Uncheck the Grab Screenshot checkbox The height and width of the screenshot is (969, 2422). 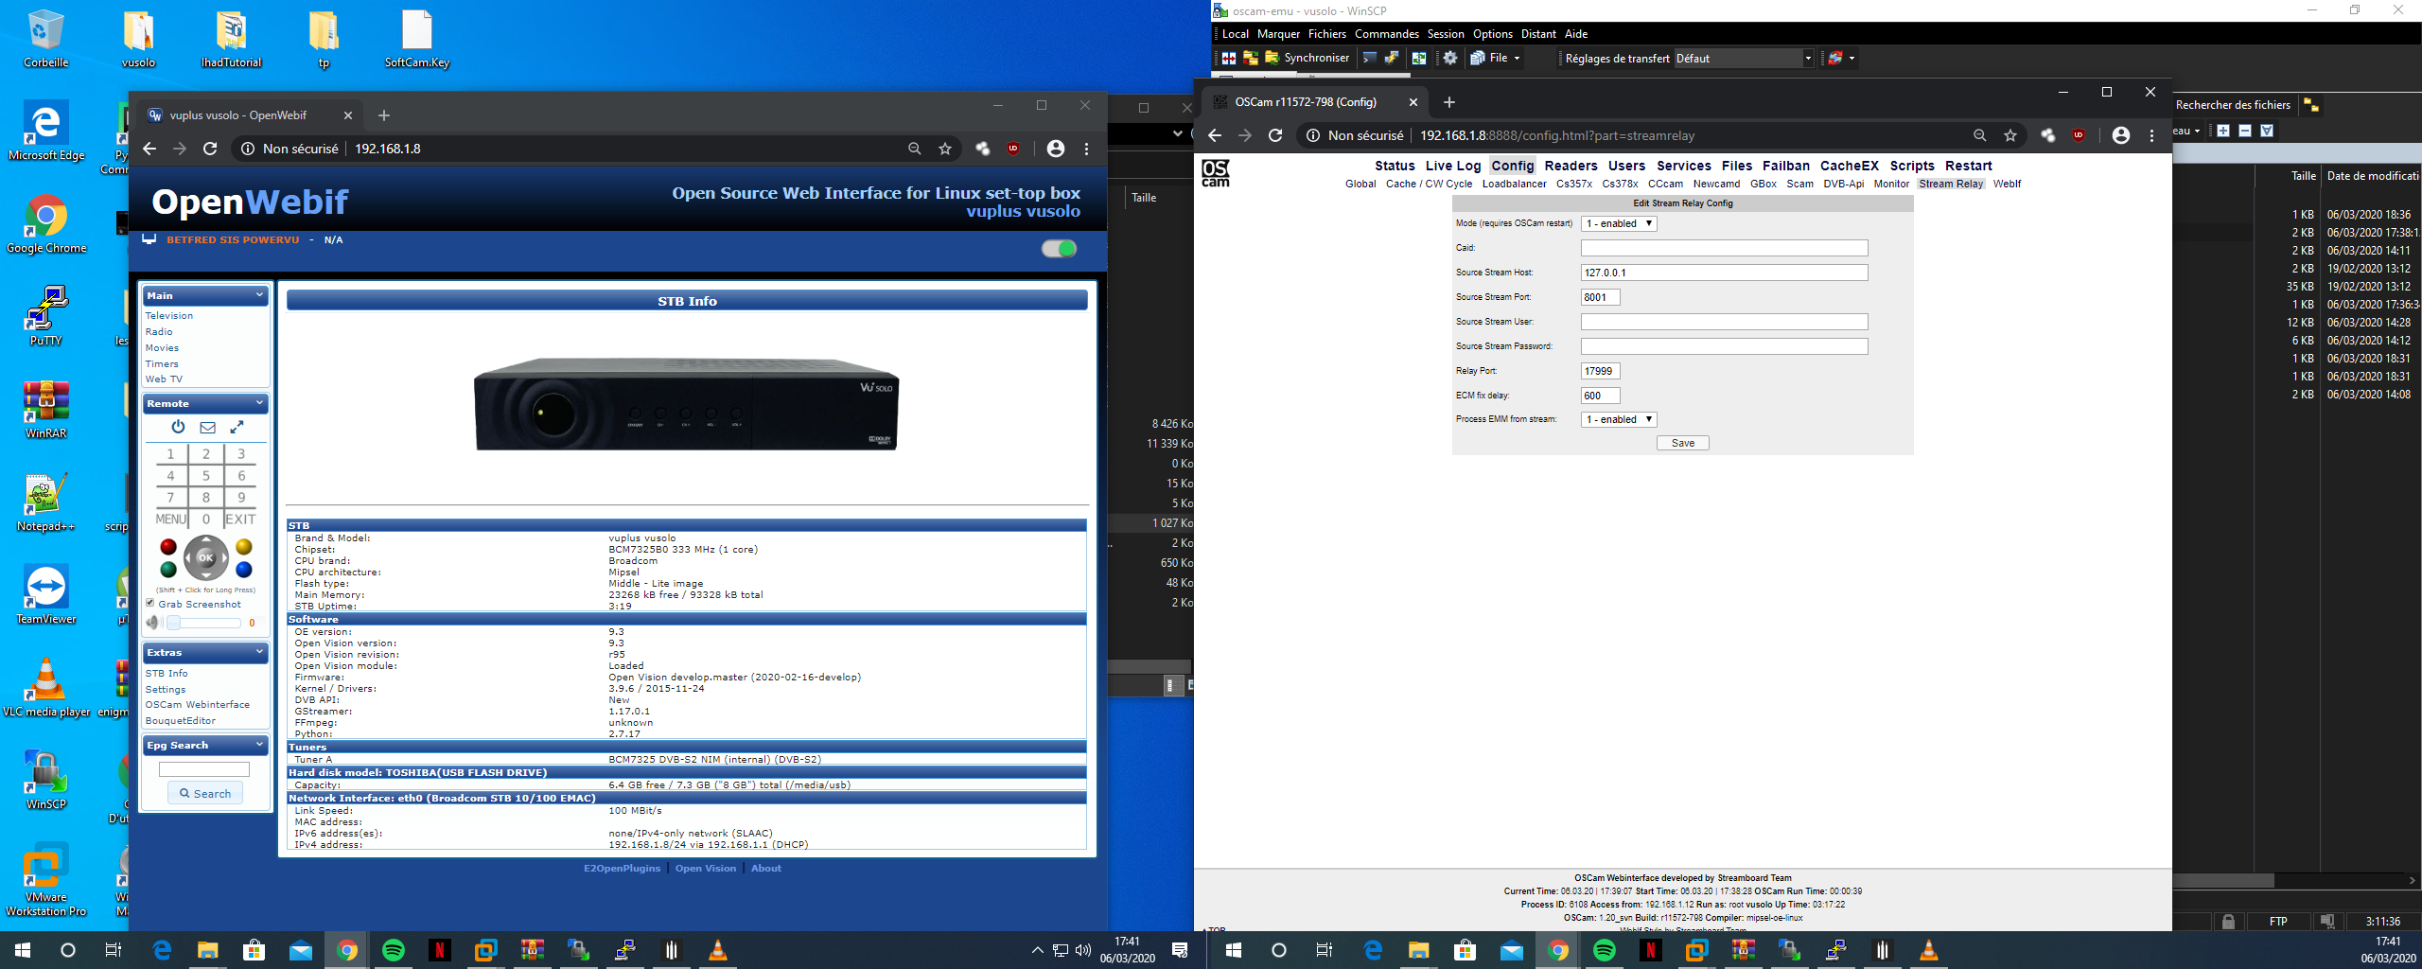[150, 603]
